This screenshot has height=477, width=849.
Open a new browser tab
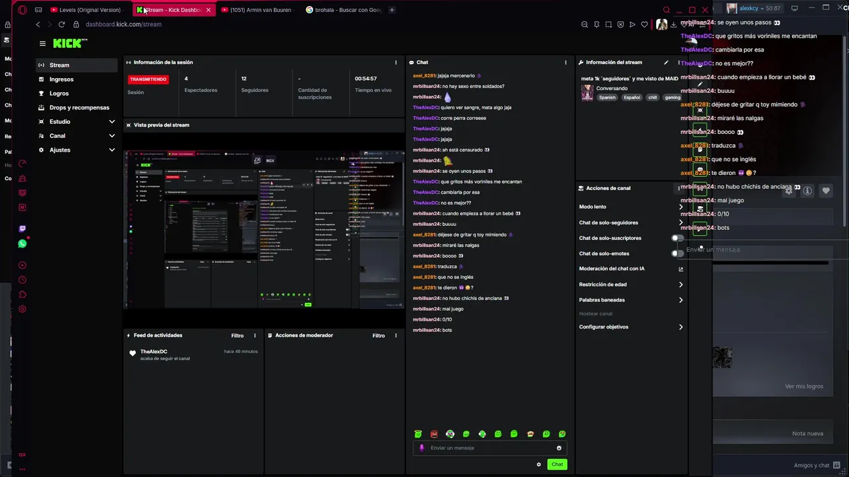click(x=391, y=10)
